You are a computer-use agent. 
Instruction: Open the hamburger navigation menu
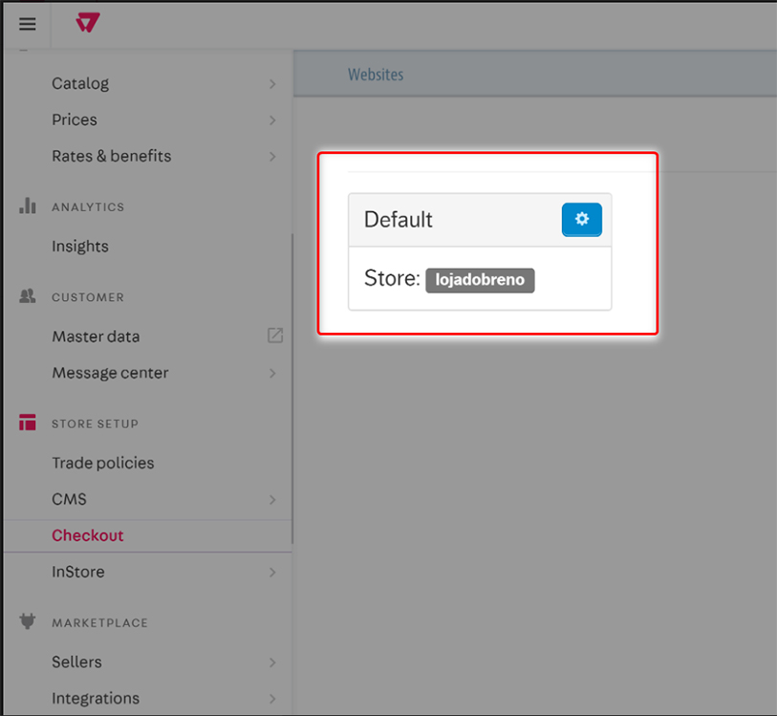pos(26,24)
